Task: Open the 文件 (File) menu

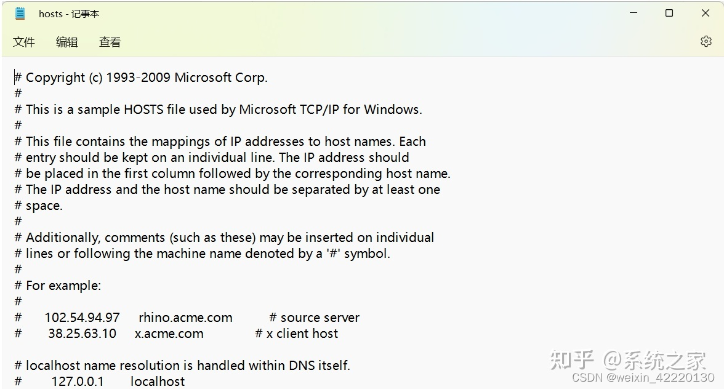Action: pos(24,42)
